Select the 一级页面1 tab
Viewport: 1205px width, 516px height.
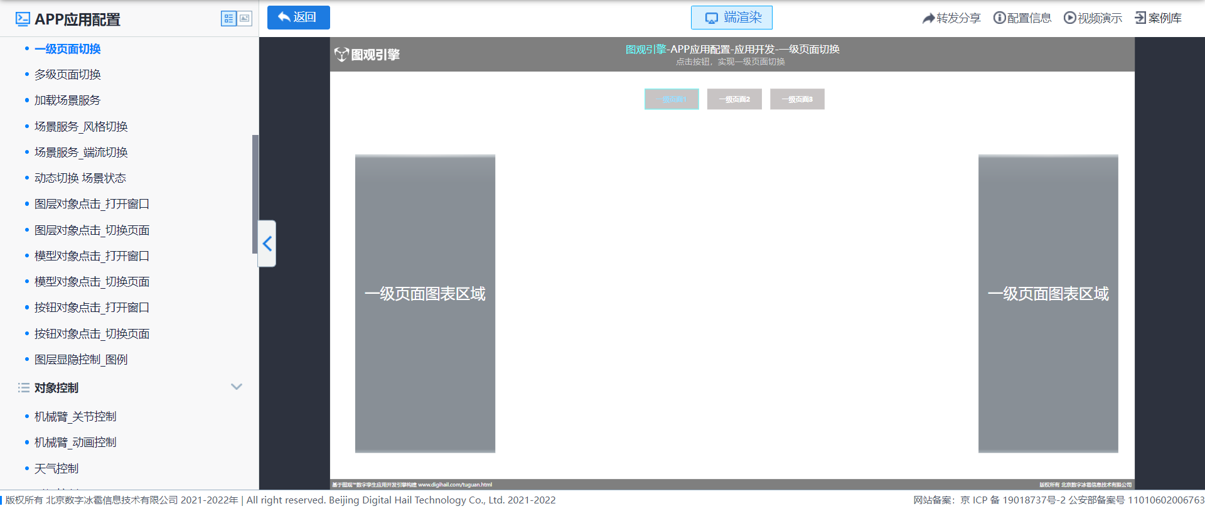coord(672,99)
